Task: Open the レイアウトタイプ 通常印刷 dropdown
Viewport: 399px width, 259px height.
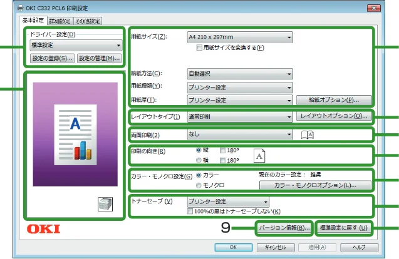Action: pyautogui.click(x=240, y=116)
